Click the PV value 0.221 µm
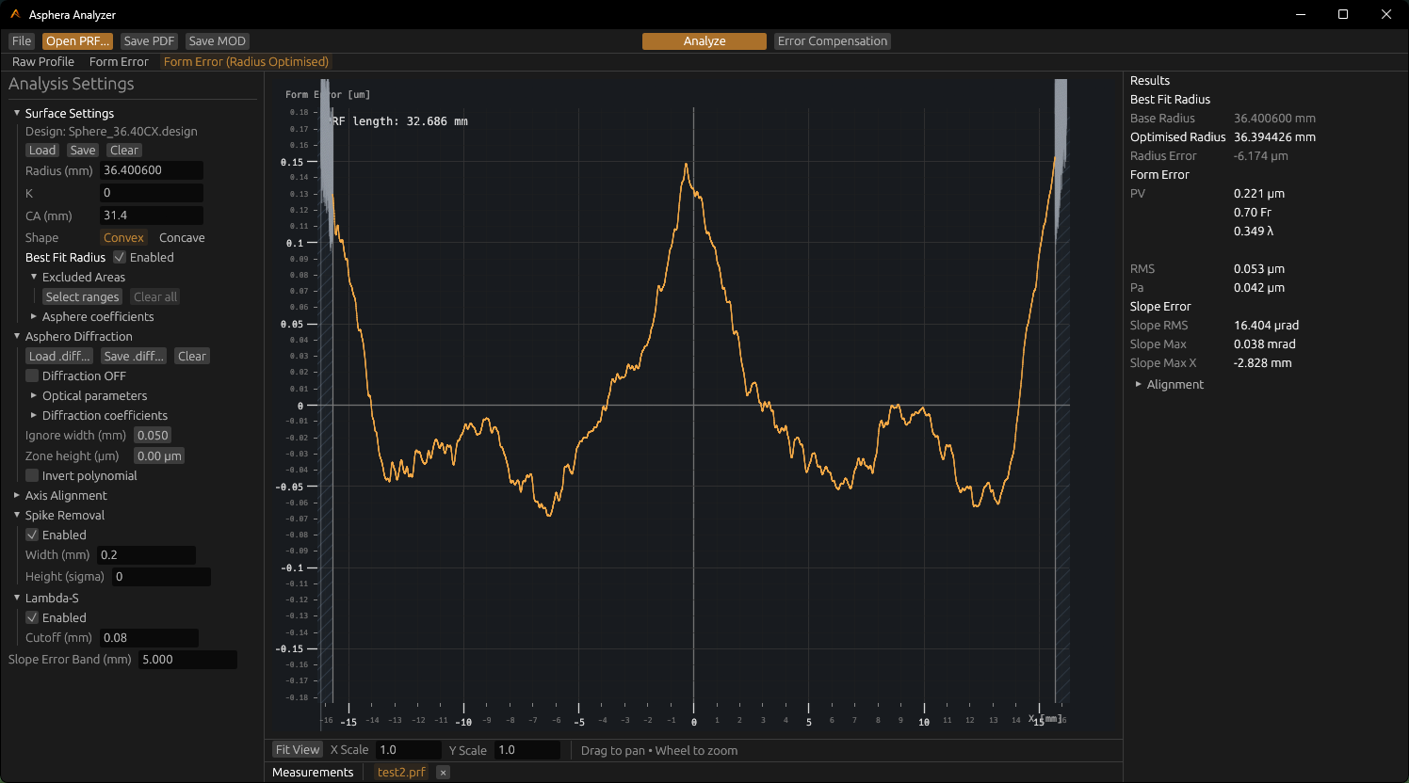This screenshot has width=1409, height=783. [1259, 193]
